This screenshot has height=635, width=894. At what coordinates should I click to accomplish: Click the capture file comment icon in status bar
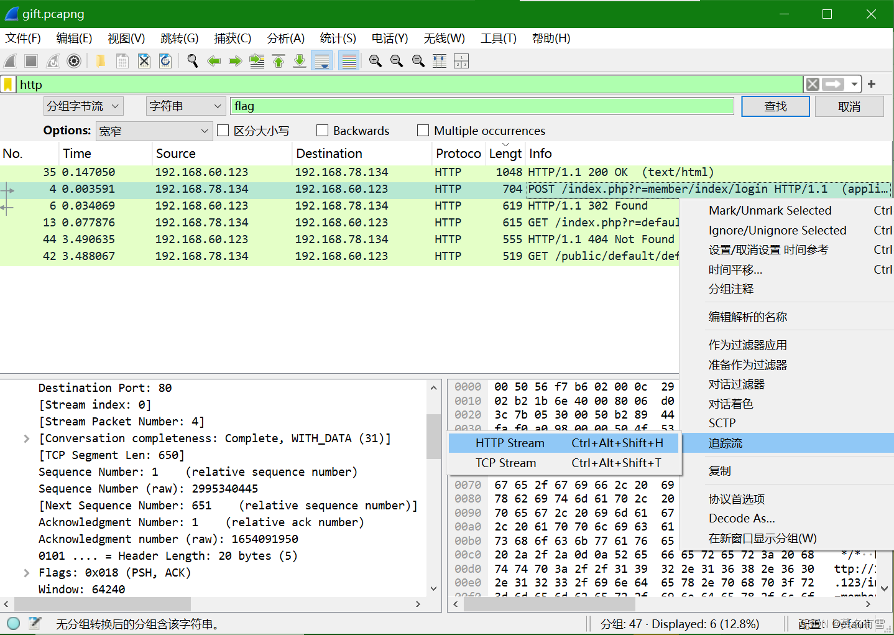[35, 623]
